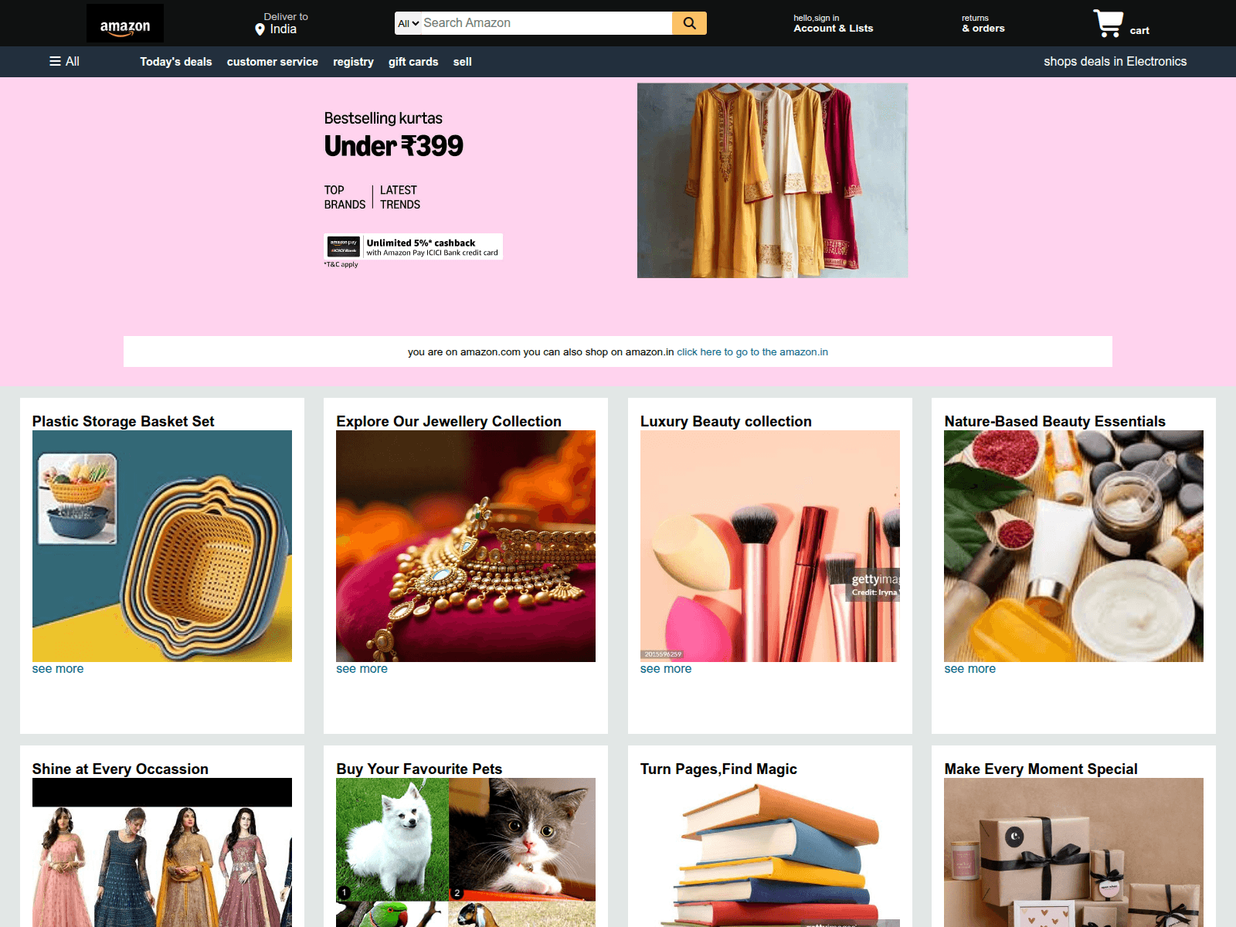
Task: Click the Plastic Storage Basket Set heading
Action: point(124,421)
